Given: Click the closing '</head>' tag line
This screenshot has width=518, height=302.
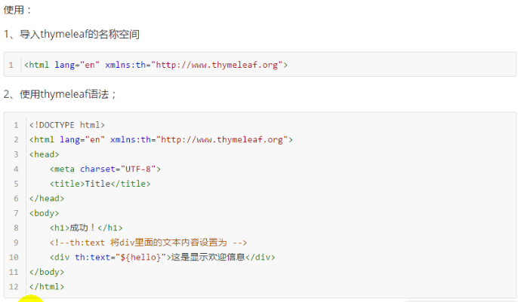Looking at the screenshot, I should click(x=47, y=198).
